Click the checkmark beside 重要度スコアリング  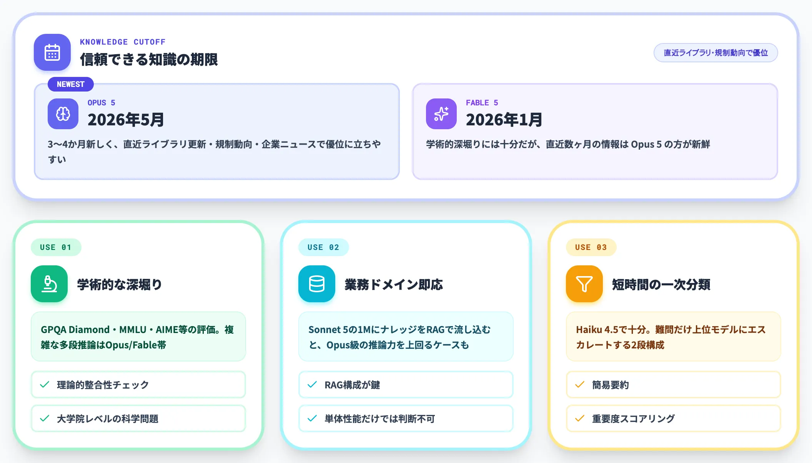(x=580, y=418)
